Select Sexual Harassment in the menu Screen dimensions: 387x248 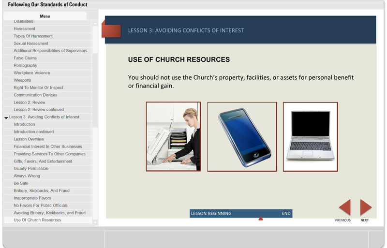[31, 44]
